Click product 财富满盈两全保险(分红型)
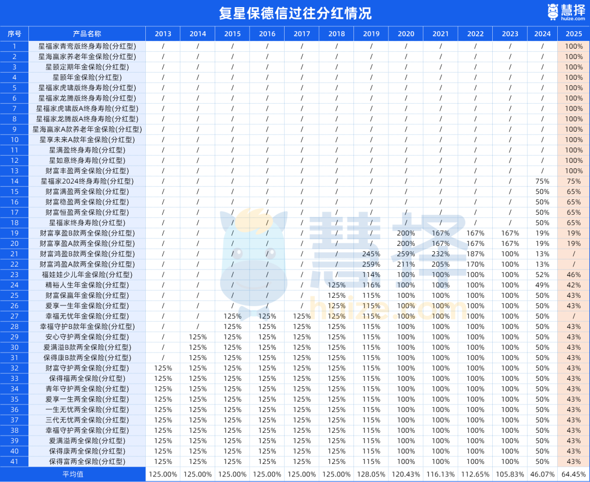 pyautogui.click(x=87, y=191)
